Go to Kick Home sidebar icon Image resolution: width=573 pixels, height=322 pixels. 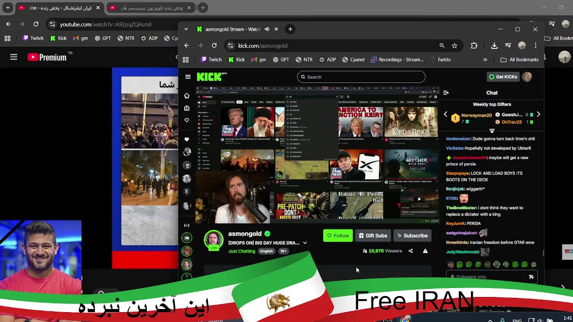187,96
